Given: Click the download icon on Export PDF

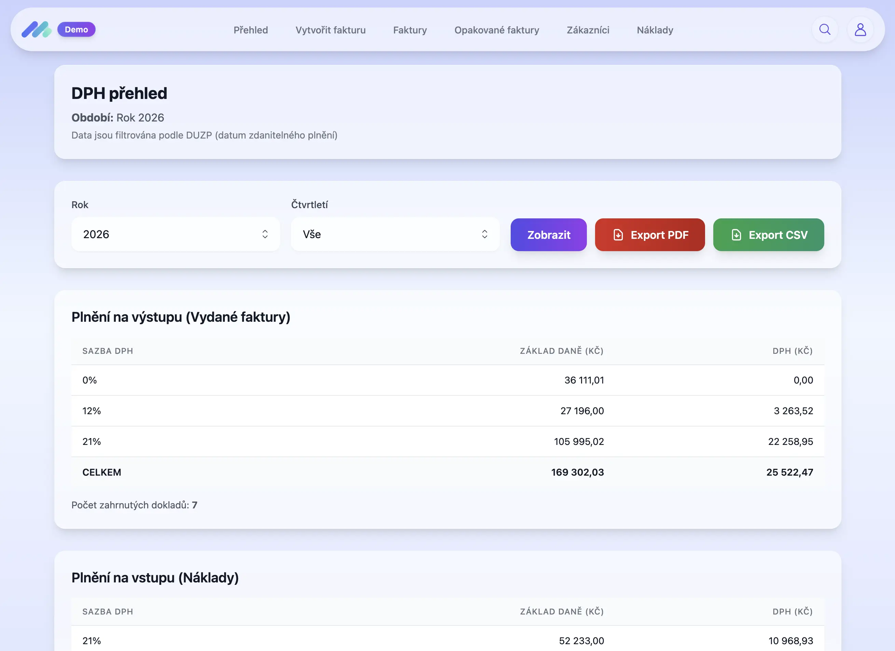Looking at the screenshot, I should tap(618, 235).
